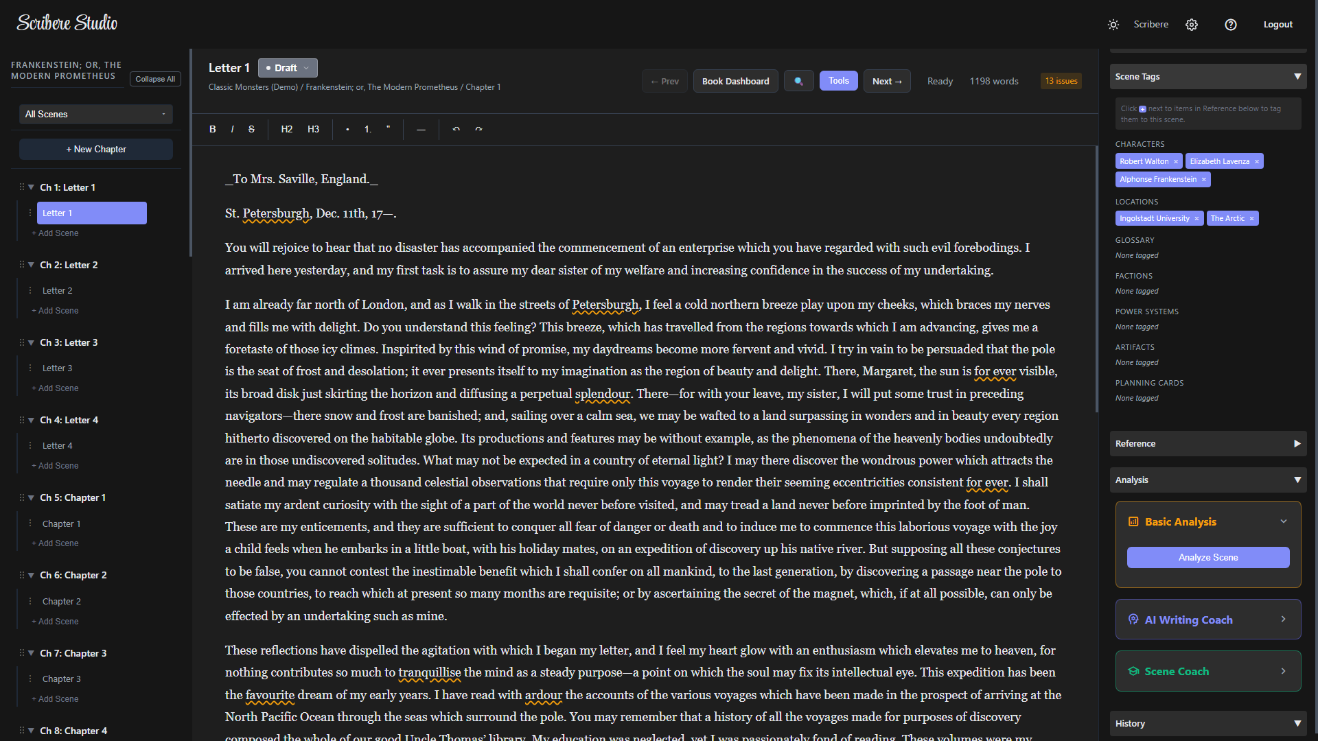Image resolution: width=1318 pixels, height=741 pixels.
Task: Apply italic formatting
Action: point(232,129)
